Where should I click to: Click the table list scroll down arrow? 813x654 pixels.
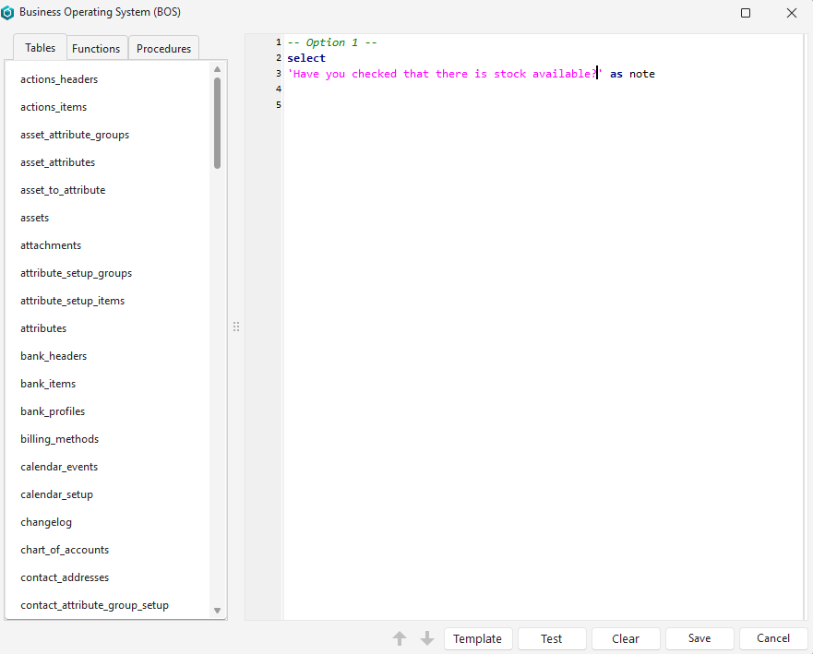(217, 611)
